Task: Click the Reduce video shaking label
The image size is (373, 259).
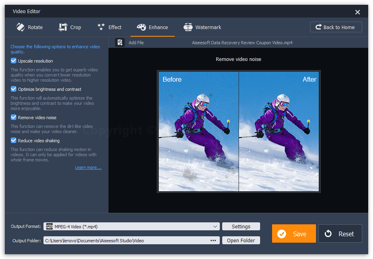Action: pyautogui.click(x=39, y=141)
